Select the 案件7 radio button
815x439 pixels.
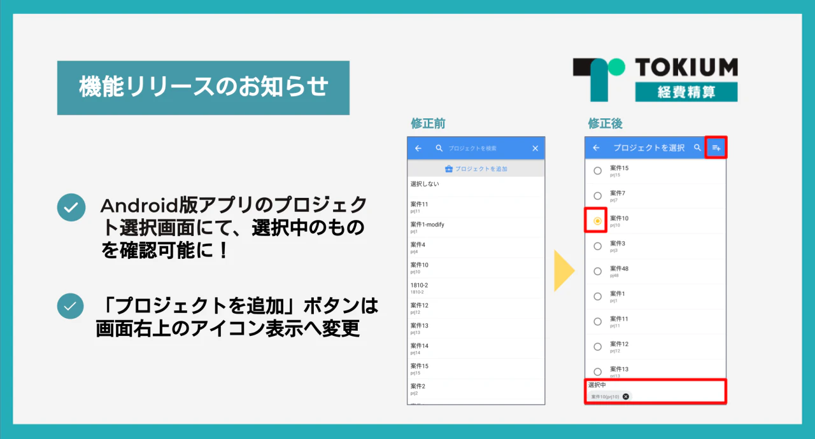[x=597, y=195]
